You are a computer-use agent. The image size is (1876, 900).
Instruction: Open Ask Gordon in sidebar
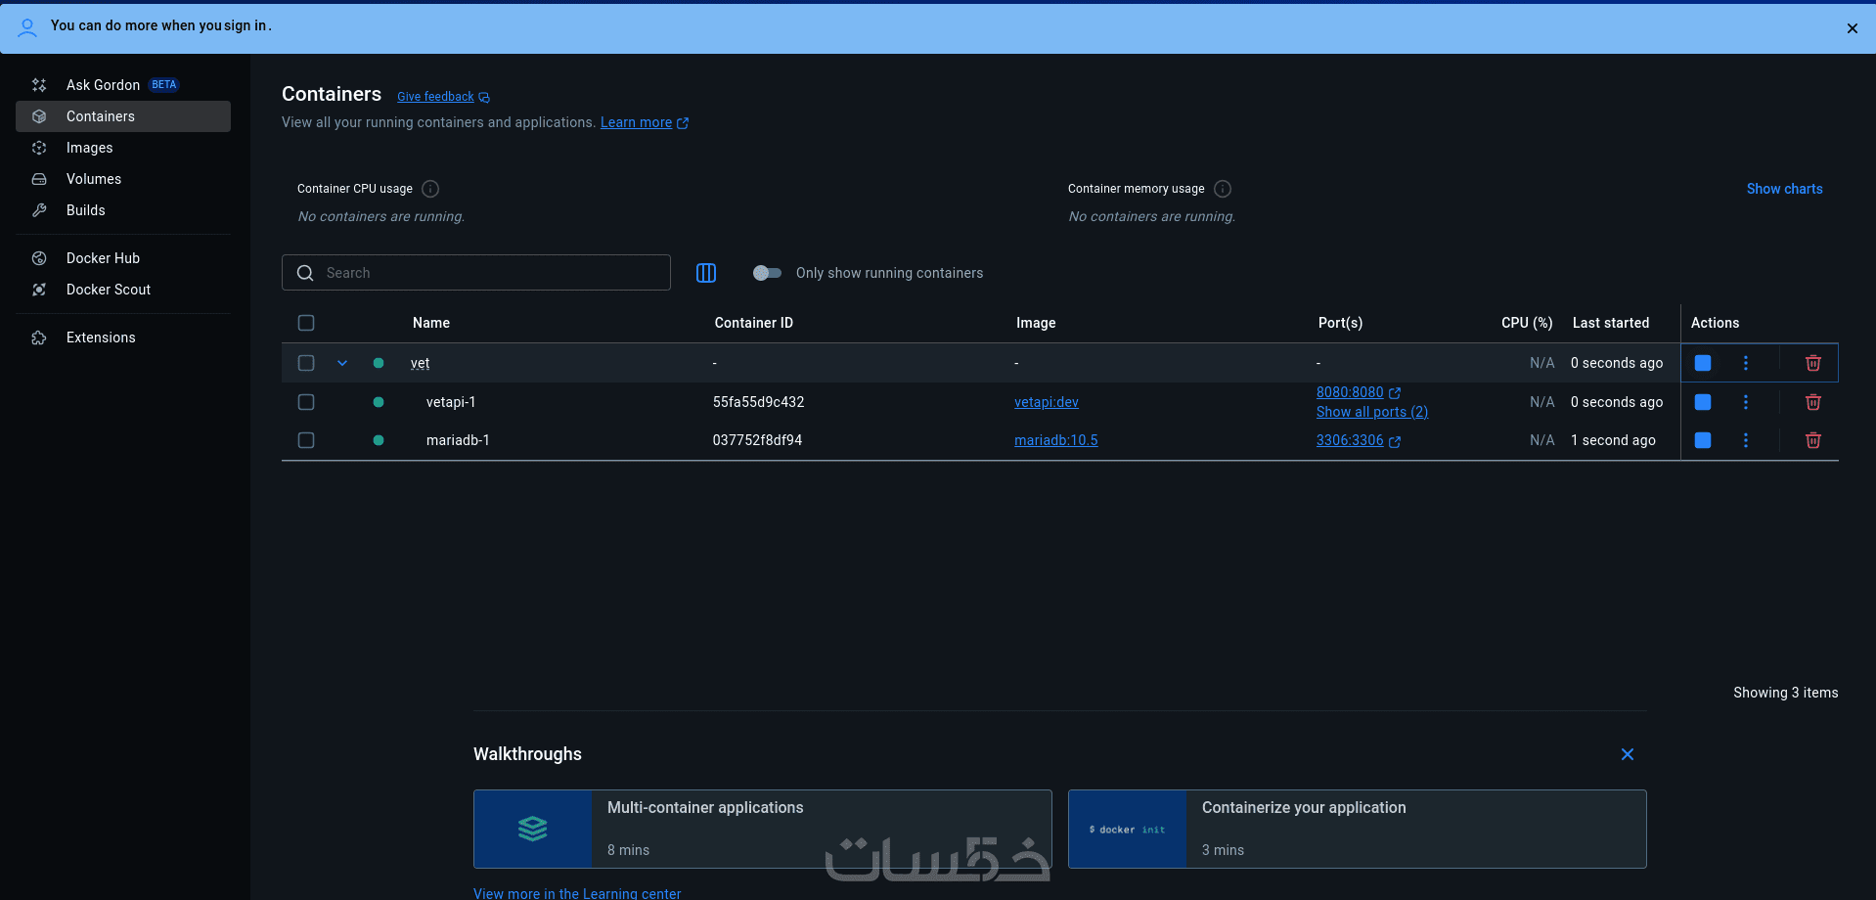coord(123,85)
